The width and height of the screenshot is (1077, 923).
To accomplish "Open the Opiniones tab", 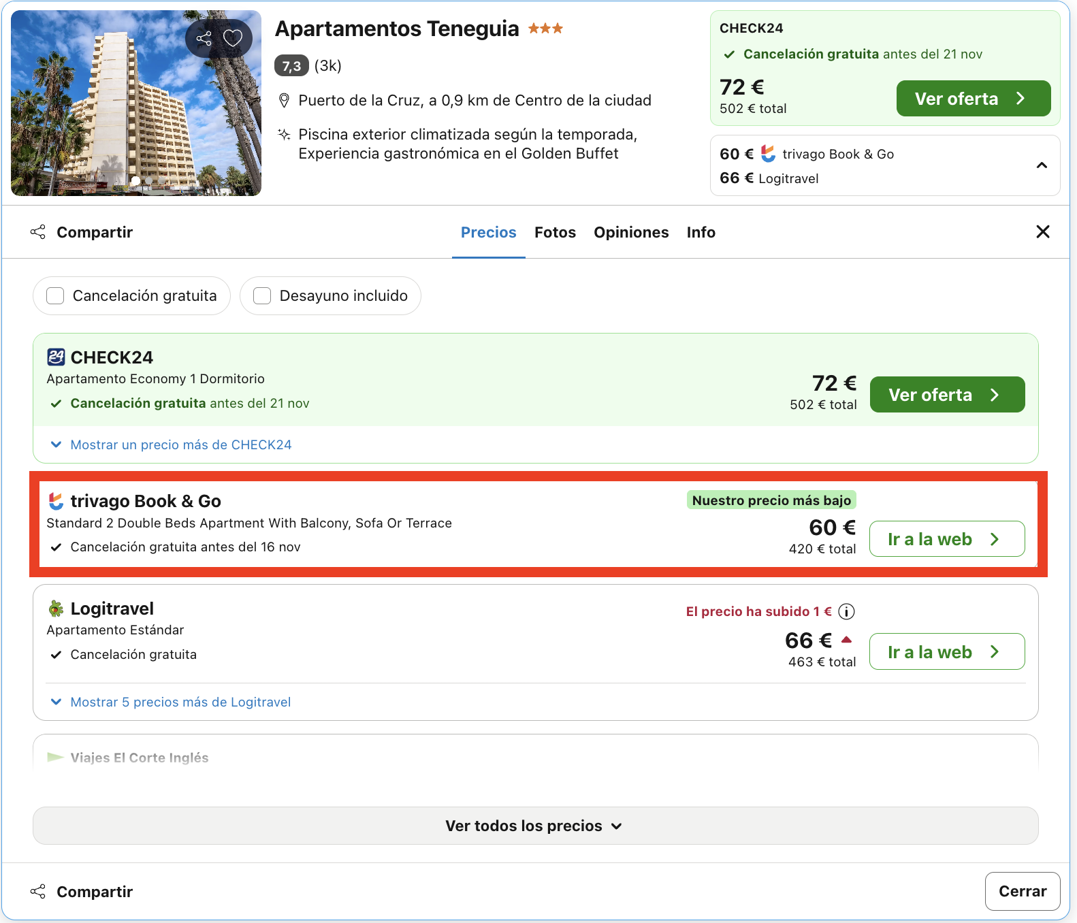I will pos(631,232).
